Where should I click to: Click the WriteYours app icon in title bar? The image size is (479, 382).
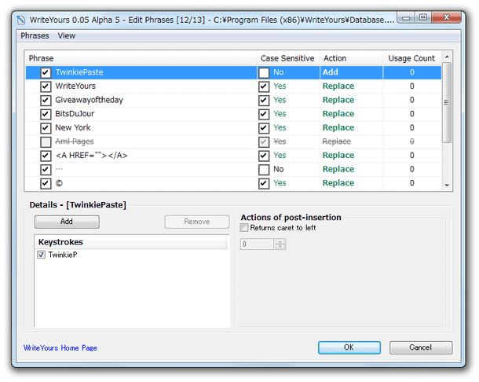click(21, 20)
